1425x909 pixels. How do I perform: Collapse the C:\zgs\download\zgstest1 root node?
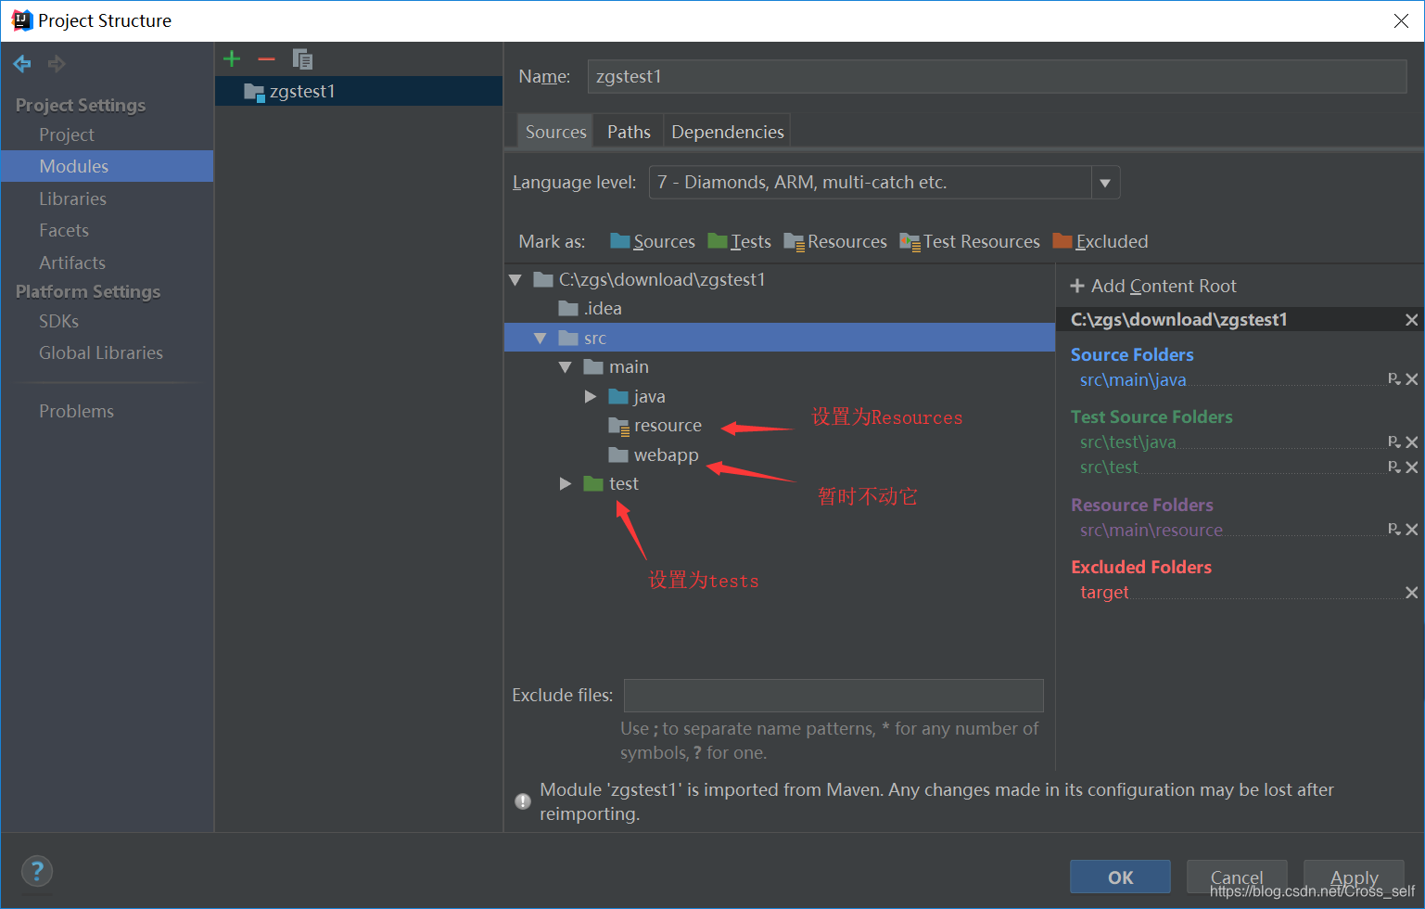point(515,279)
